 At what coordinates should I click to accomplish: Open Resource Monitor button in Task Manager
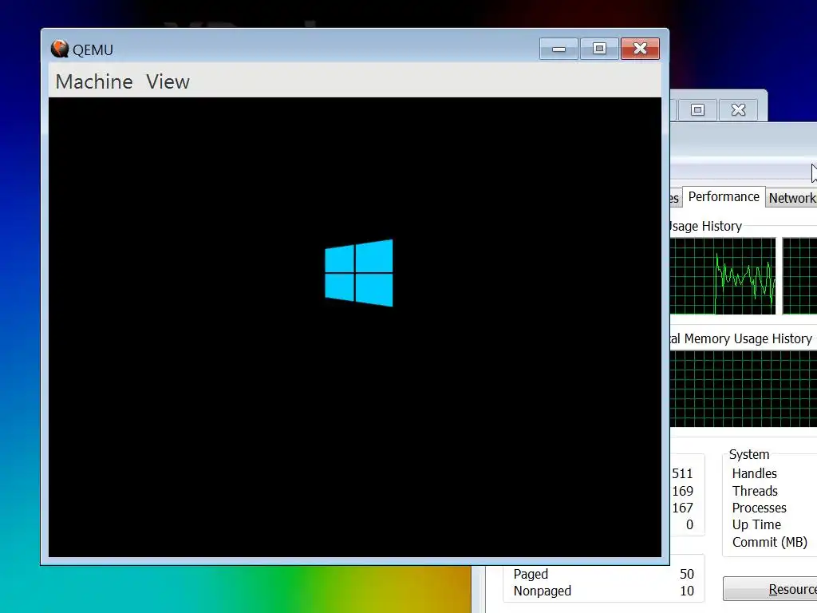click(770, 589)
